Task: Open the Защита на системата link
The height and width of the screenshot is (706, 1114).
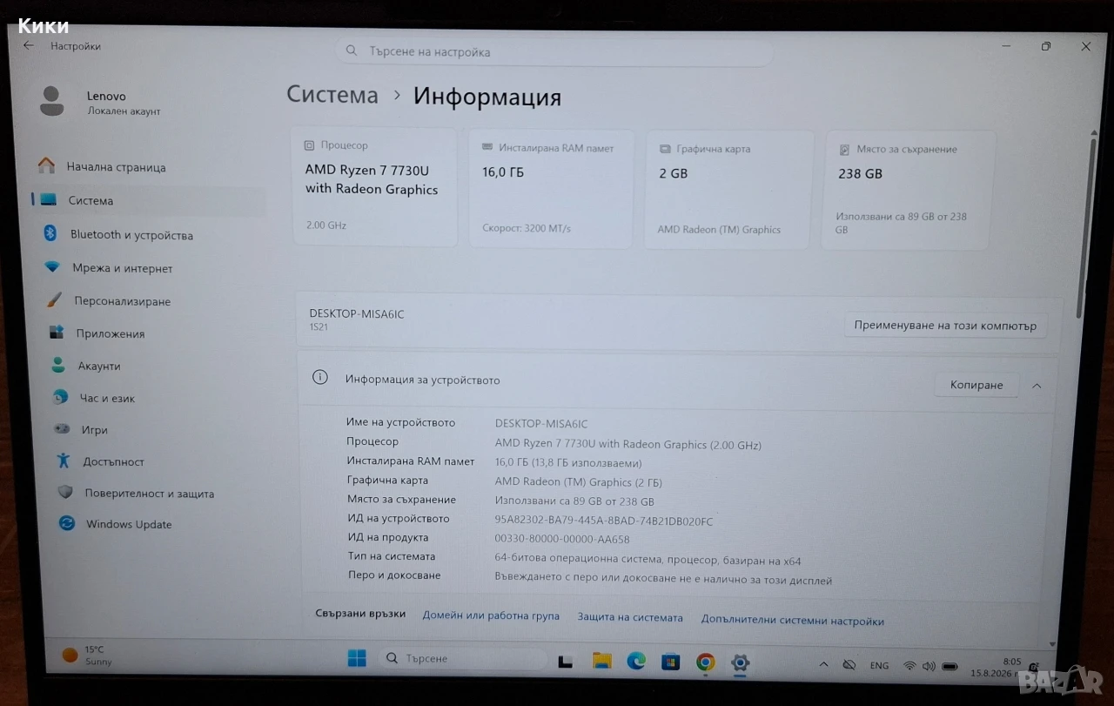Action: click(630, 618)
